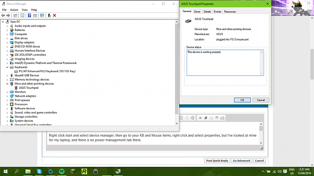This screenshot has height=176, width=314.
Task: Click OK in ASUS Touchpad Properties
Action: click(x=242, y=100)
